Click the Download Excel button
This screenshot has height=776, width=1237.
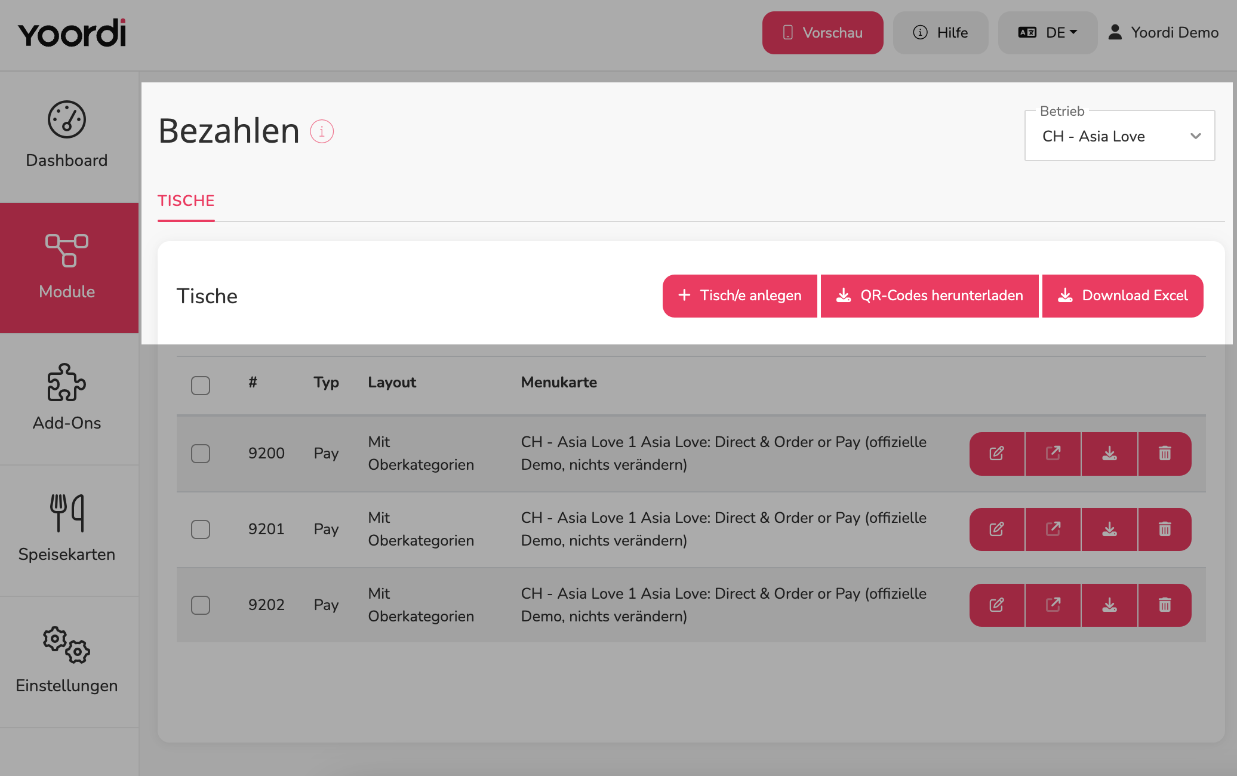point(1123,296)
